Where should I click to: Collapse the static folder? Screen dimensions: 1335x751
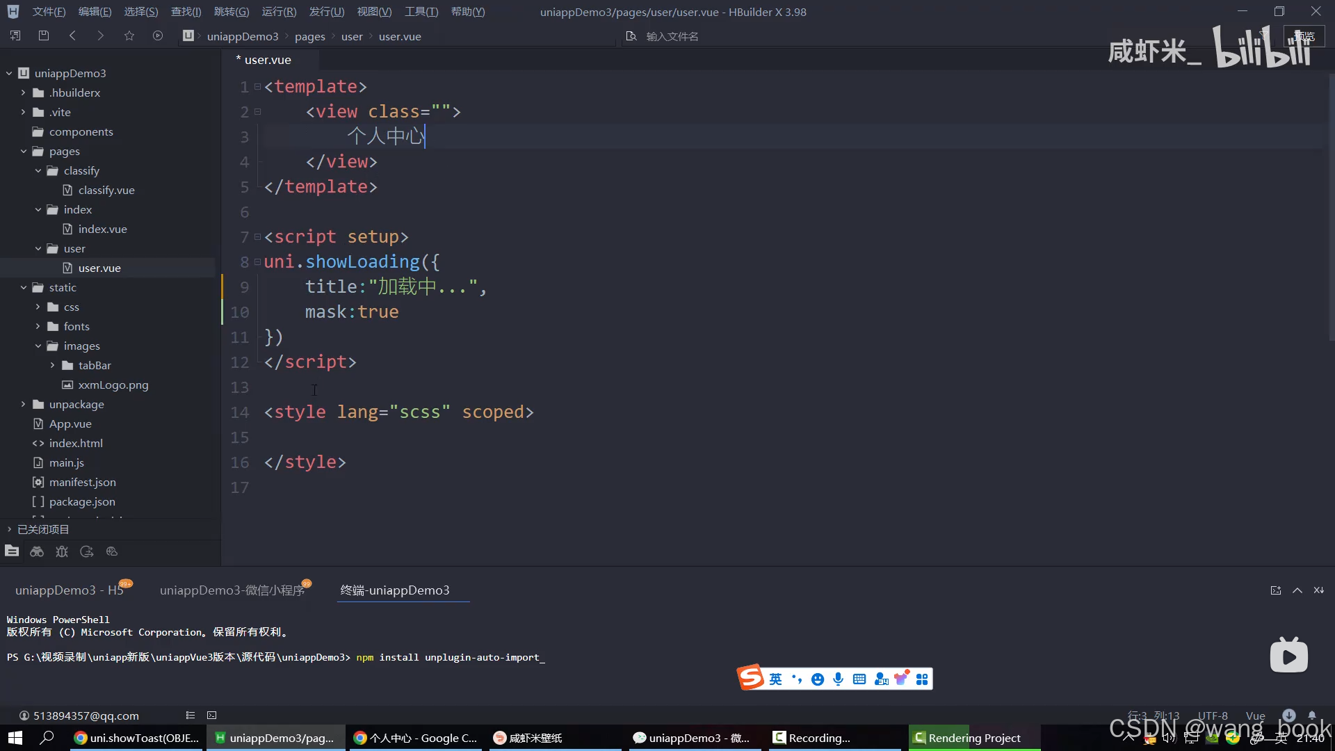click(23, 287)
